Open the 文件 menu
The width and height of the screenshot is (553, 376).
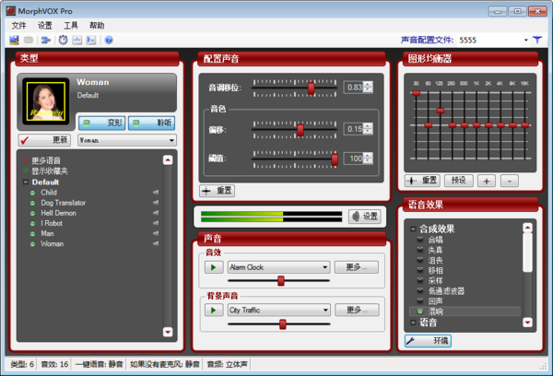point(18,26)
